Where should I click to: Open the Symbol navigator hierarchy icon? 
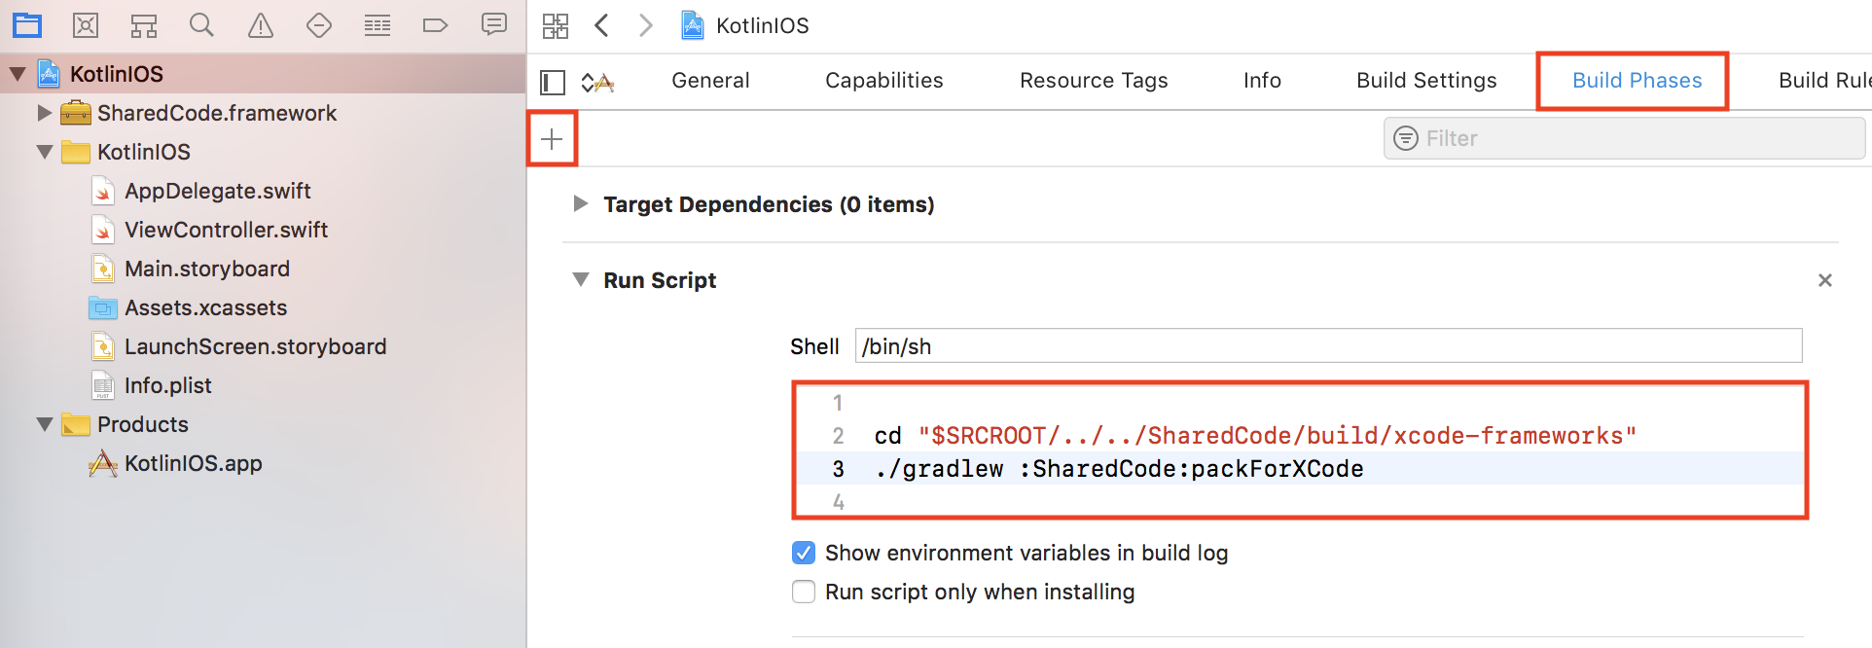[144, 25]
